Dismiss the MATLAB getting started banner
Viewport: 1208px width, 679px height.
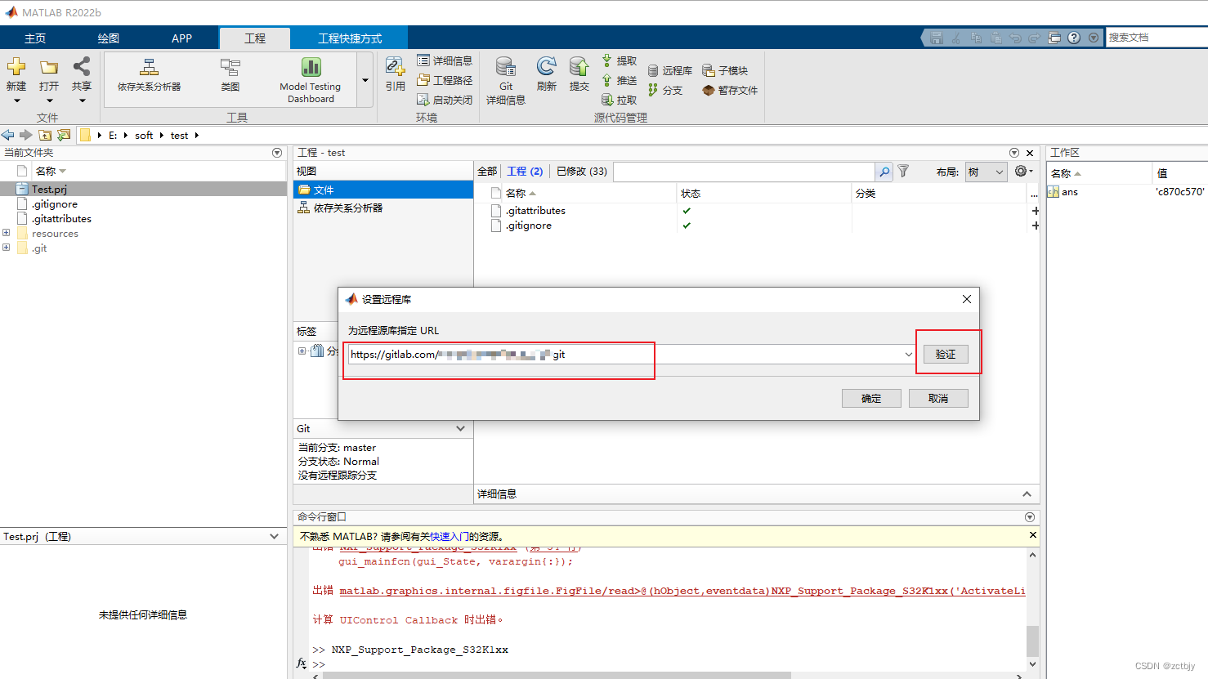pyautogui.click(x=1033, y=535)
